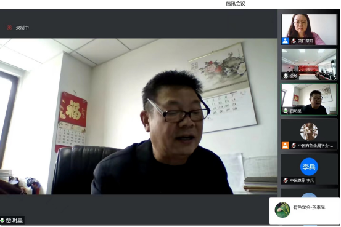Open the 有色学会 notification popup
This screenshot has height=227, width=341.
tap(305, 210)
